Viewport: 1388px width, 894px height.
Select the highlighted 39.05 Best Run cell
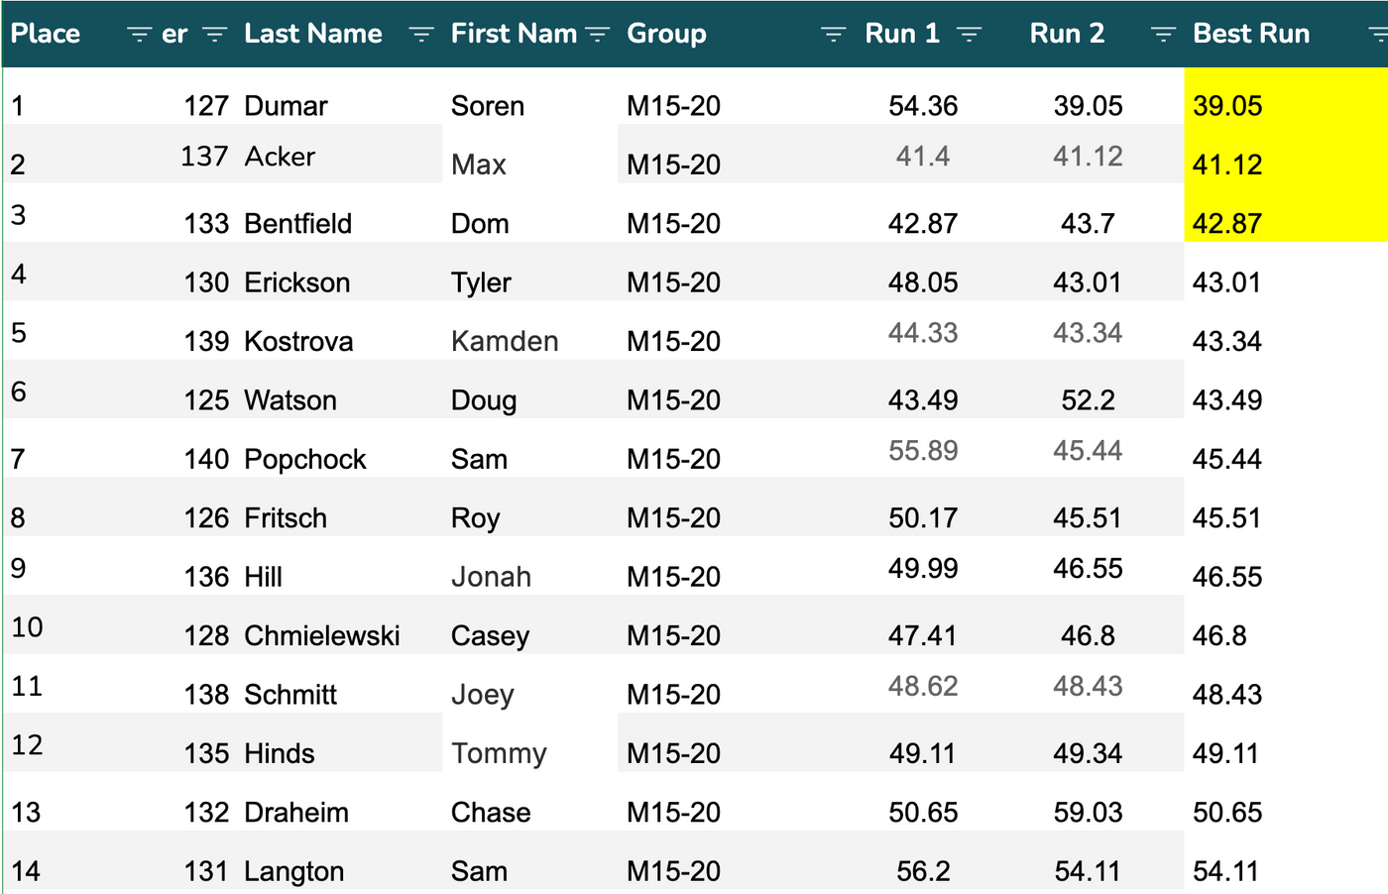pos(1227,106)
